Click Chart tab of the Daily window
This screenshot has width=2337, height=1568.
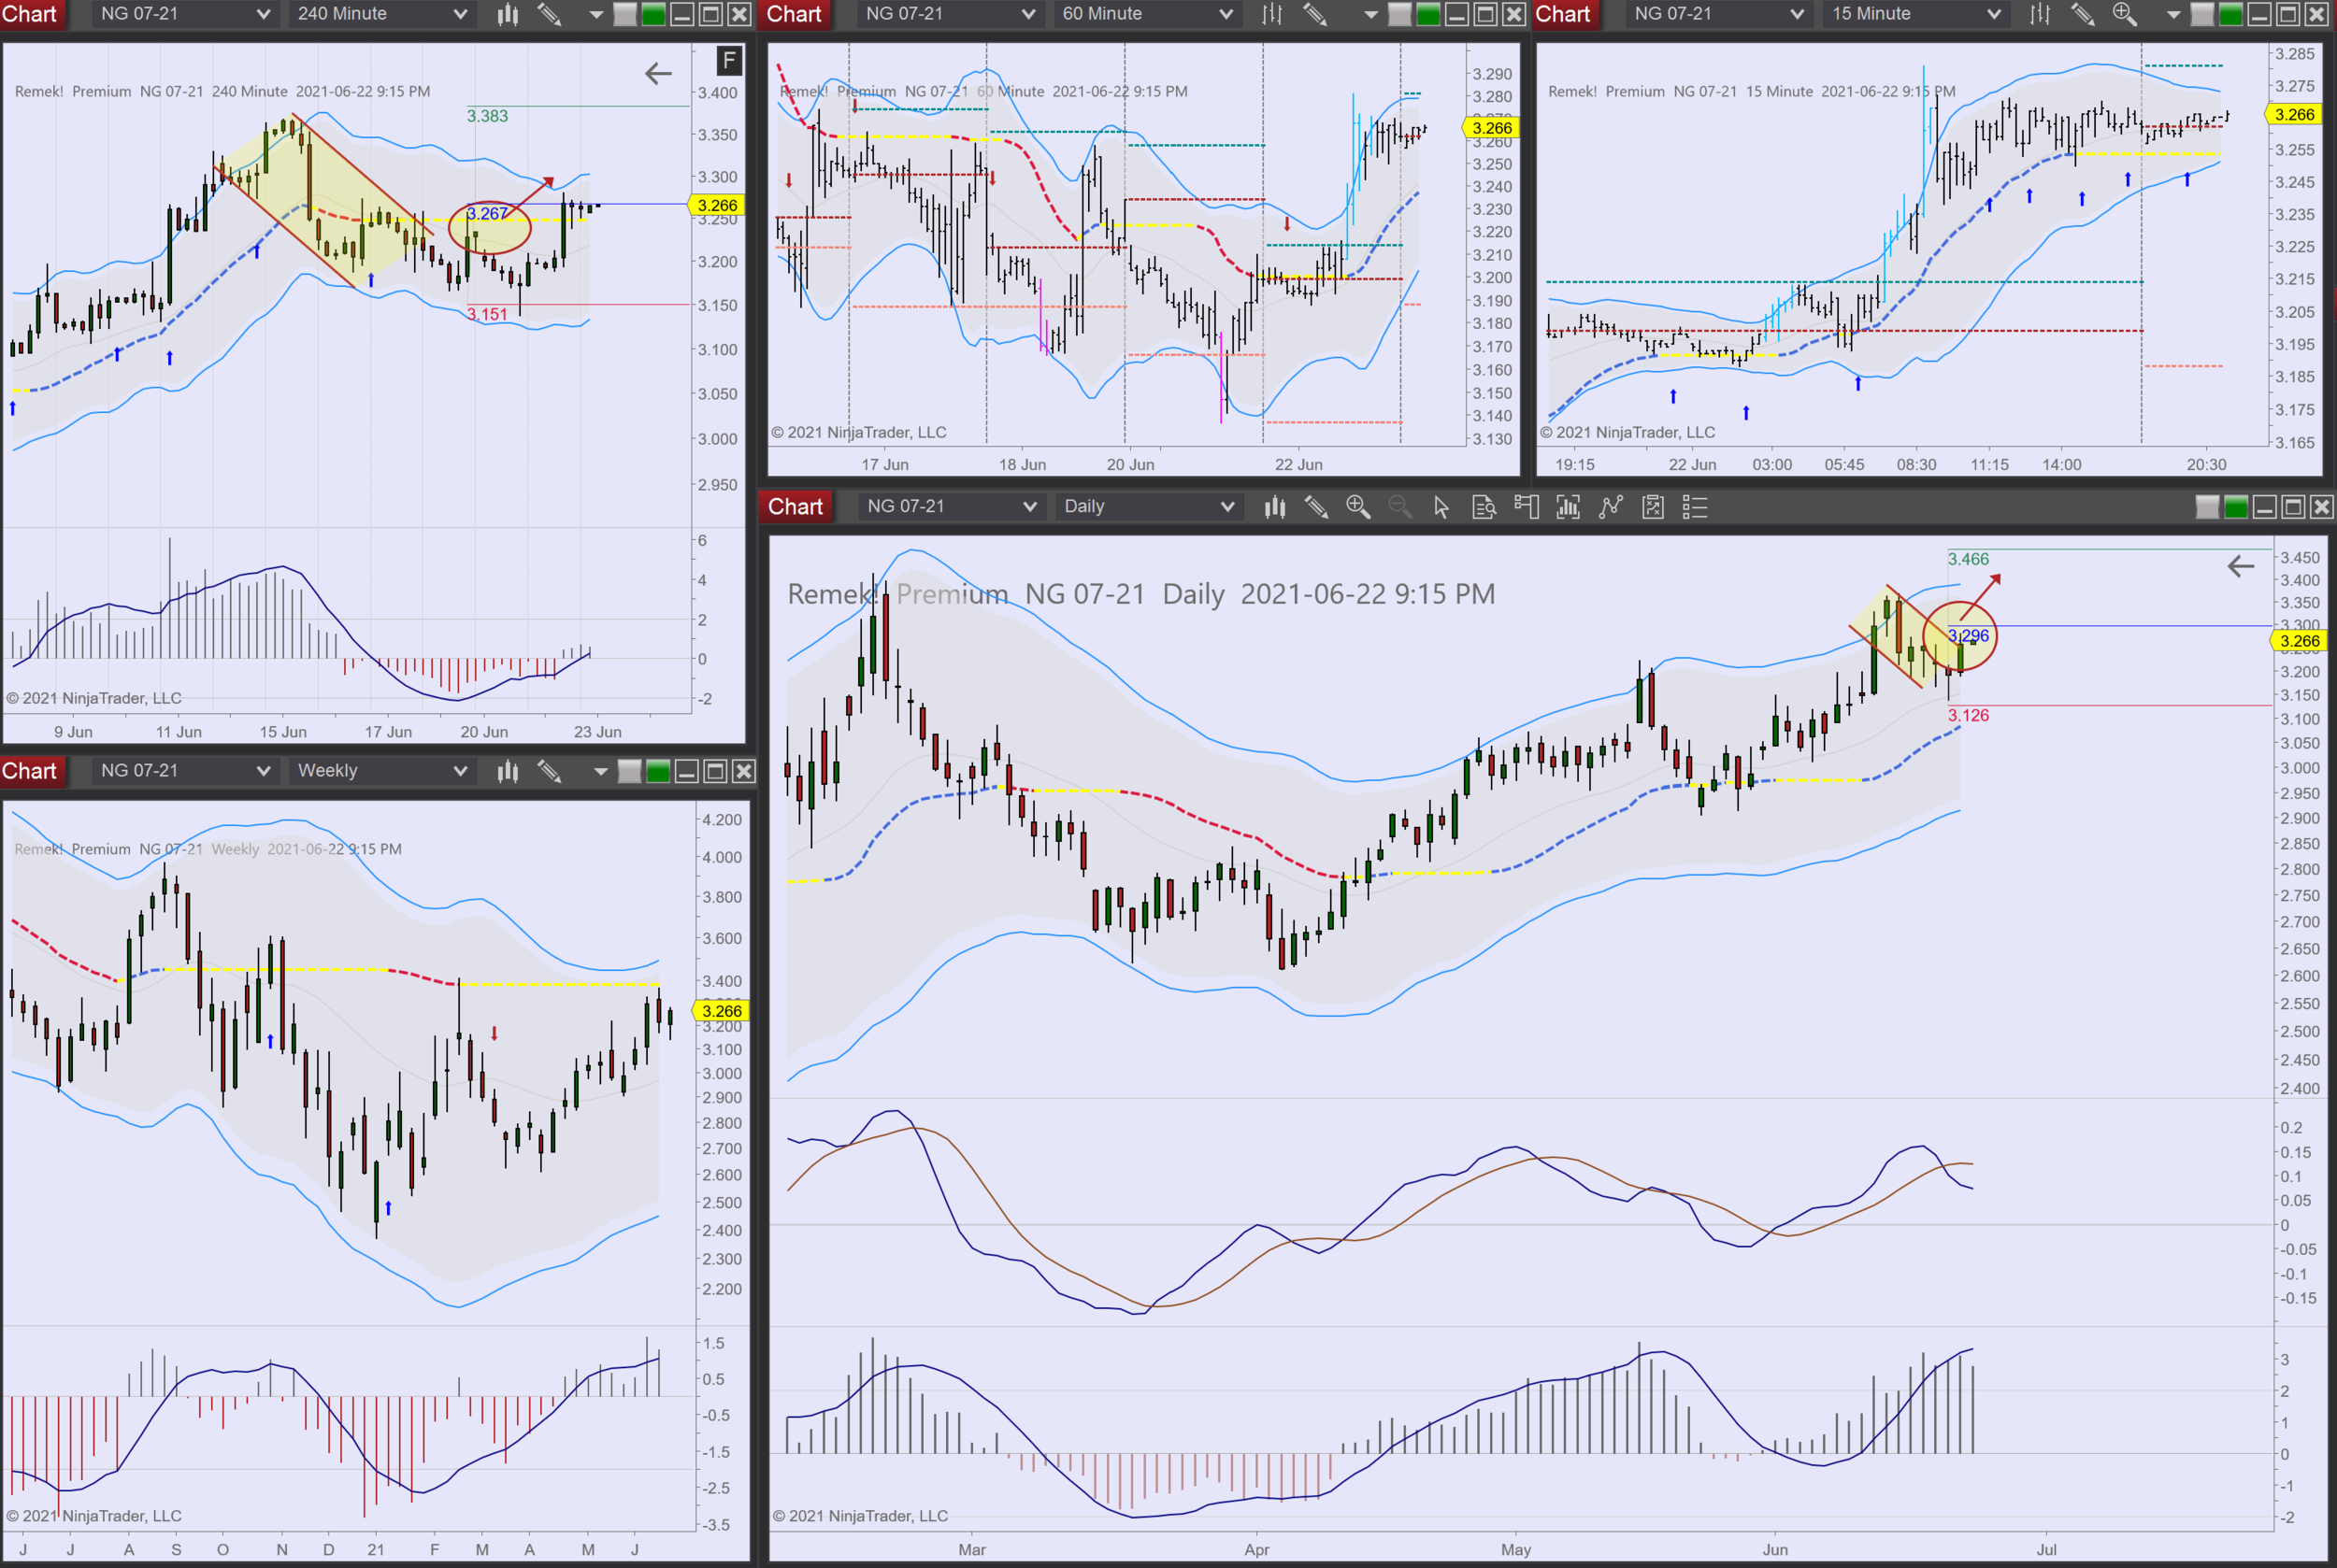tap(796, 507)
